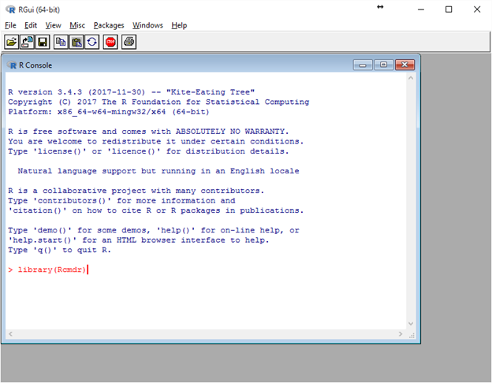Viewport: 492px width, 383px height.
Task: Expand the Misc menu
Action: click(x=77, y=25)
